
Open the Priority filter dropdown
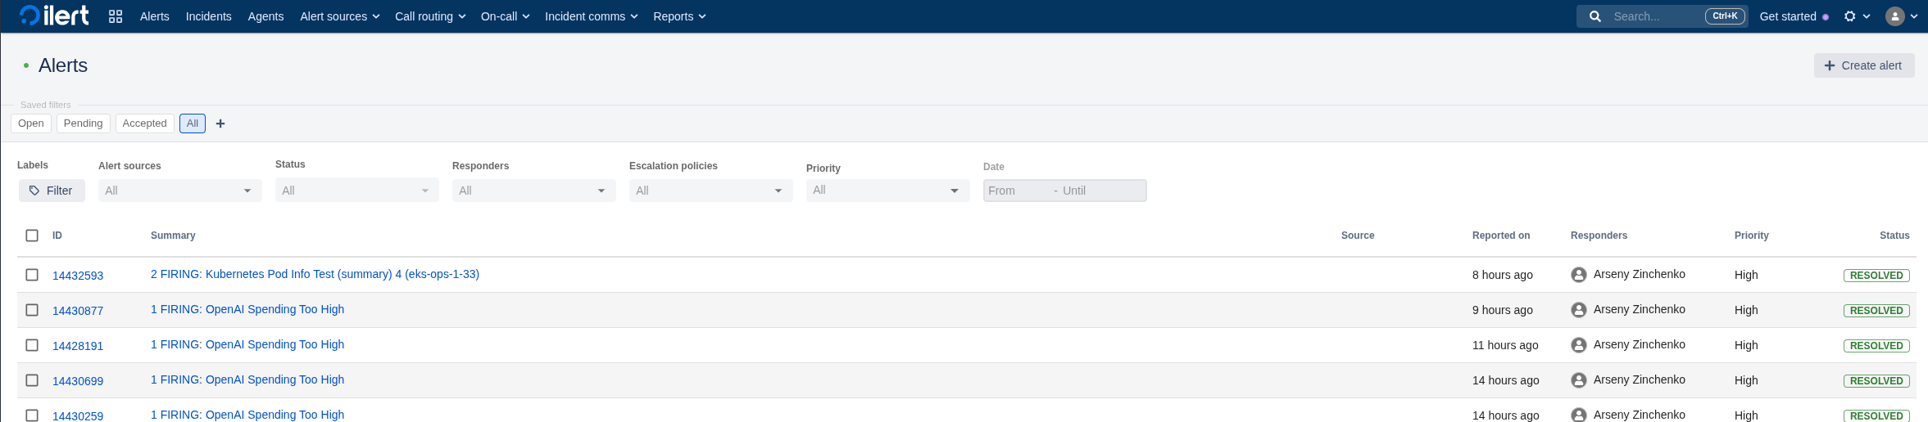887,191
